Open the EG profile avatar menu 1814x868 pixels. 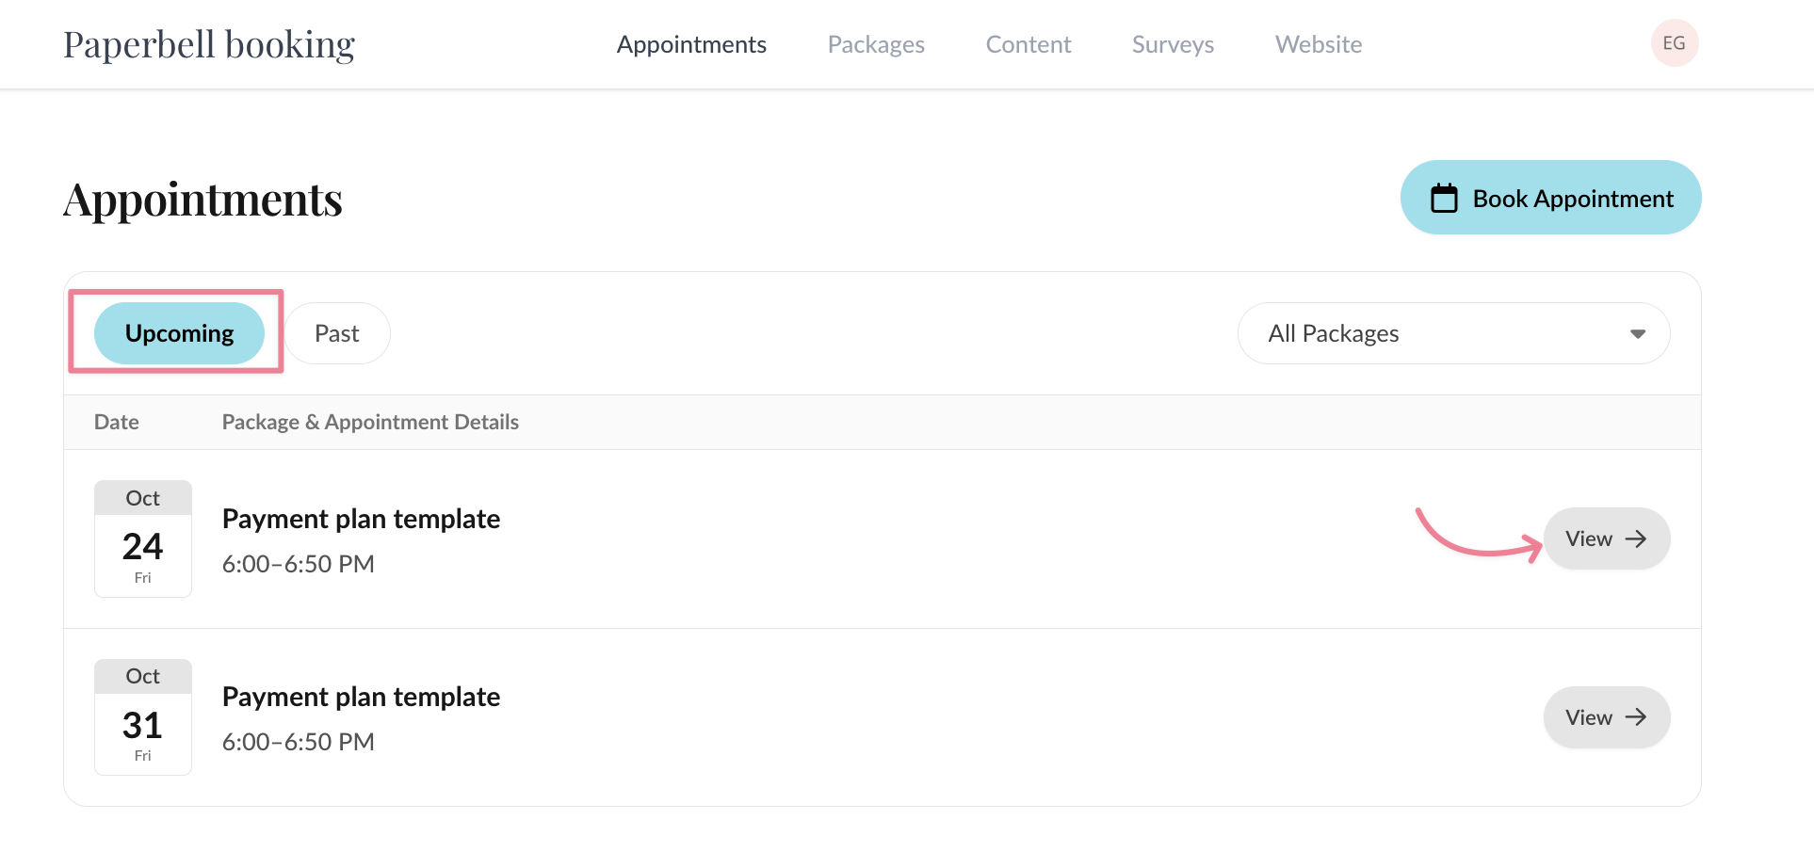1675,42
